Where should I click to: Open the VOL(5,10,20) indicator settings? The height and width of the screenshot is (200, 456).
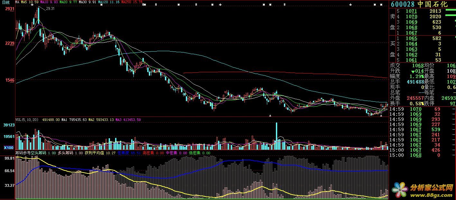(x=27, y=120)
